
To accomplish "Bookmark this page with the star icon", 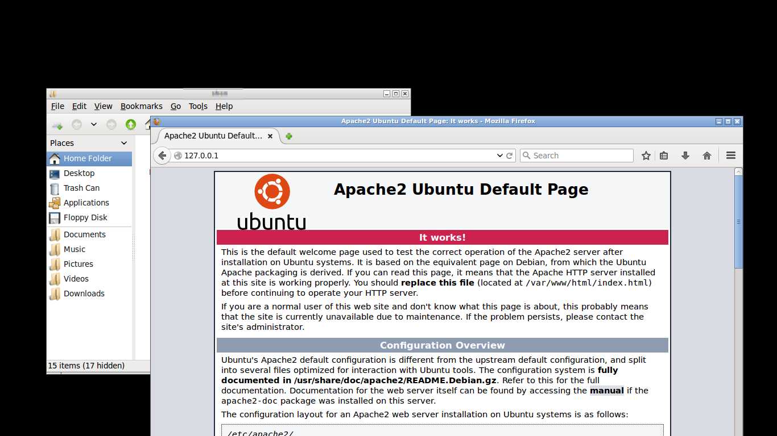I will [646, 156].
